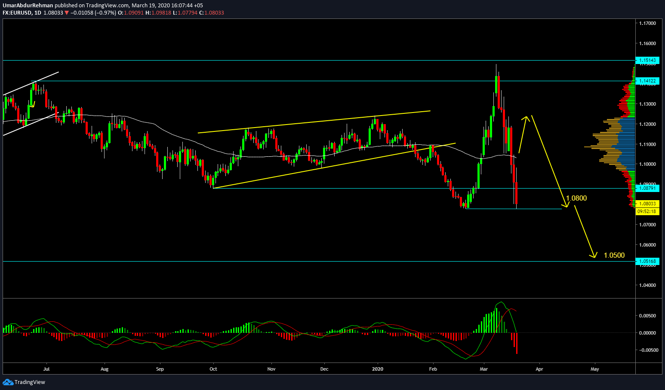Select the 1.15143 price level label
Viewport: 665px width, 390px height.
pos(647,61)
